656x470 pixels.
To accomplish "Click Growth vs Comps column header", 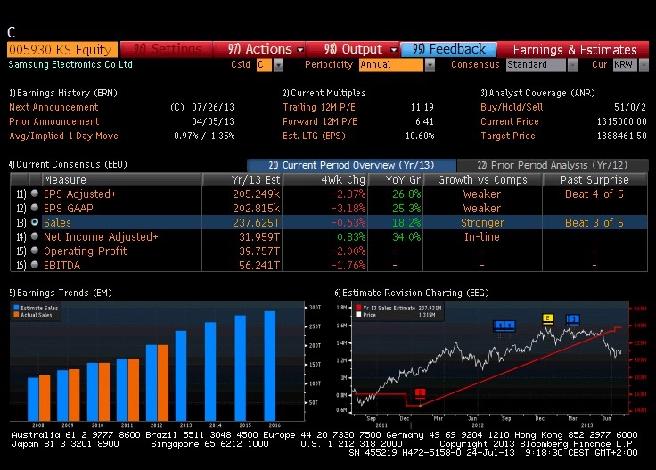I will [x=482, y=179].
